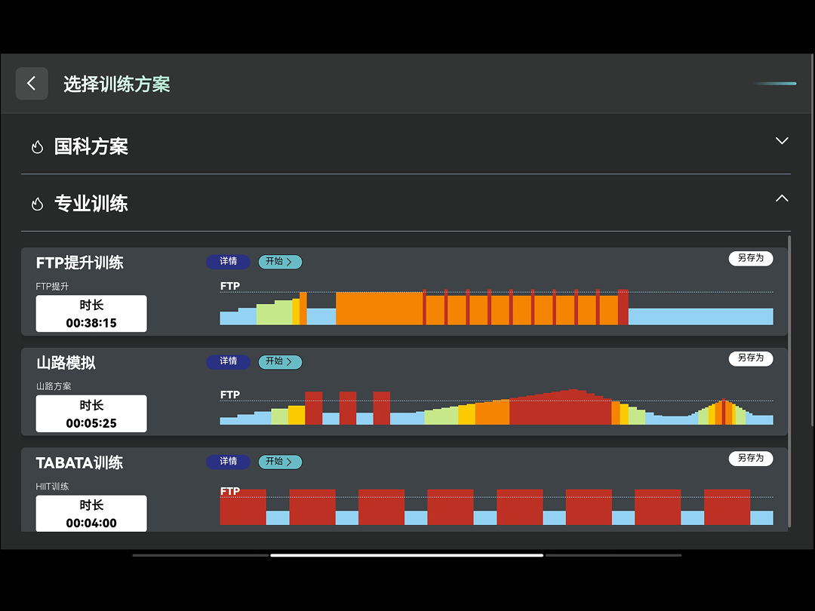815x611 pixels.
Task: Open 国科方案 section header
Action: pos(91,147)
